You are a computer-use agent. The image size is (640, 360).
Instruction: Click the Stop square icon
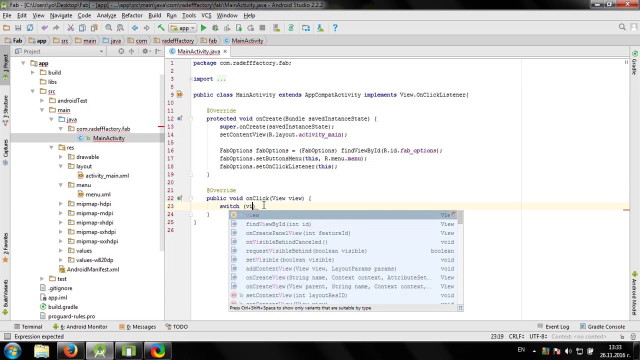pyautogui.click(x=262, y=28)
